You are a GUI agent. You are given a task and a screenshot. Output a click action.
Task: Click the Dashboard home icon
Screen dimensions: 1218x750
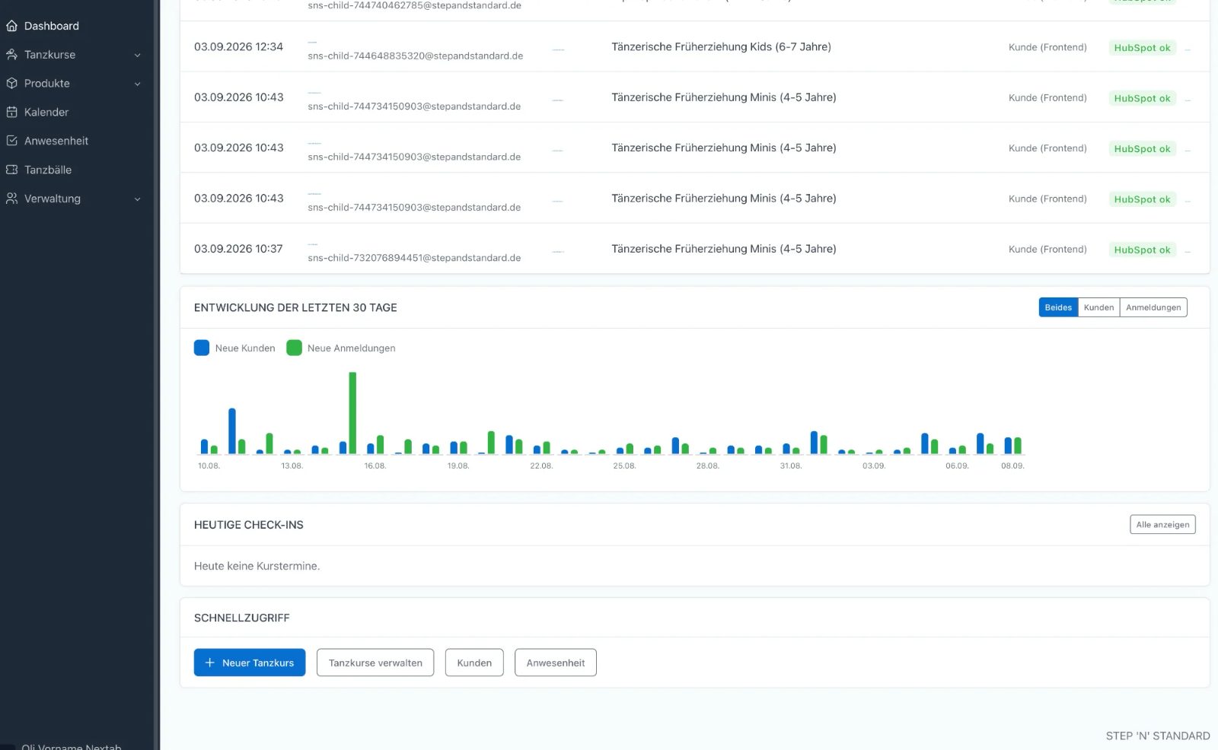click(11, 26)
